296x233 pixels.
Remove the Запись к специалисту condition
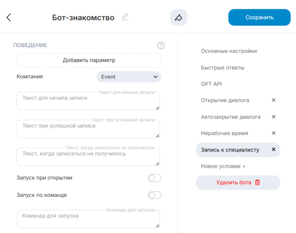click(x=274, y=150)
